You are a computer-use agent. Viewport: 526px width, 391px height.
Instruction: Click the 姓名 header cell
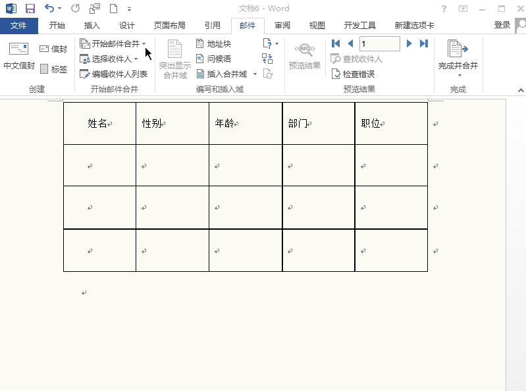click(99, 123)
